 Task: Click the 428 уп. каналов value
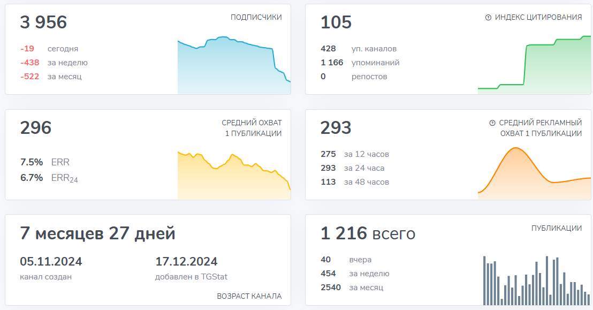(x=328, y=49)
